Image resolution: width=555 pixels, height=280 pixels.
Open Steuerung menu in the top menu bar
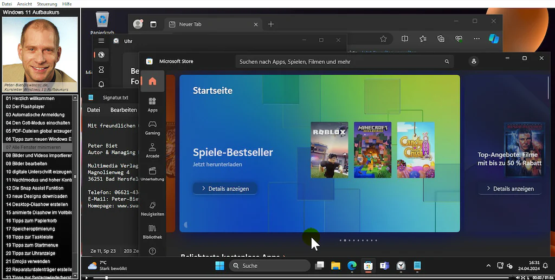(x=47, y=4)
